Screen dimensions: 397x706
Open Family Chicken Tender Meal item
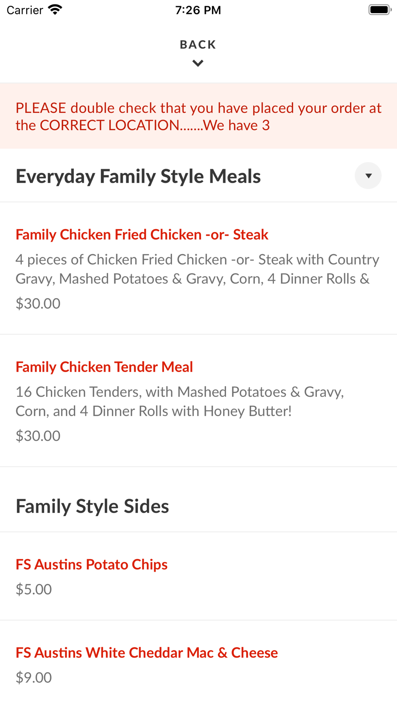[198, 401]
